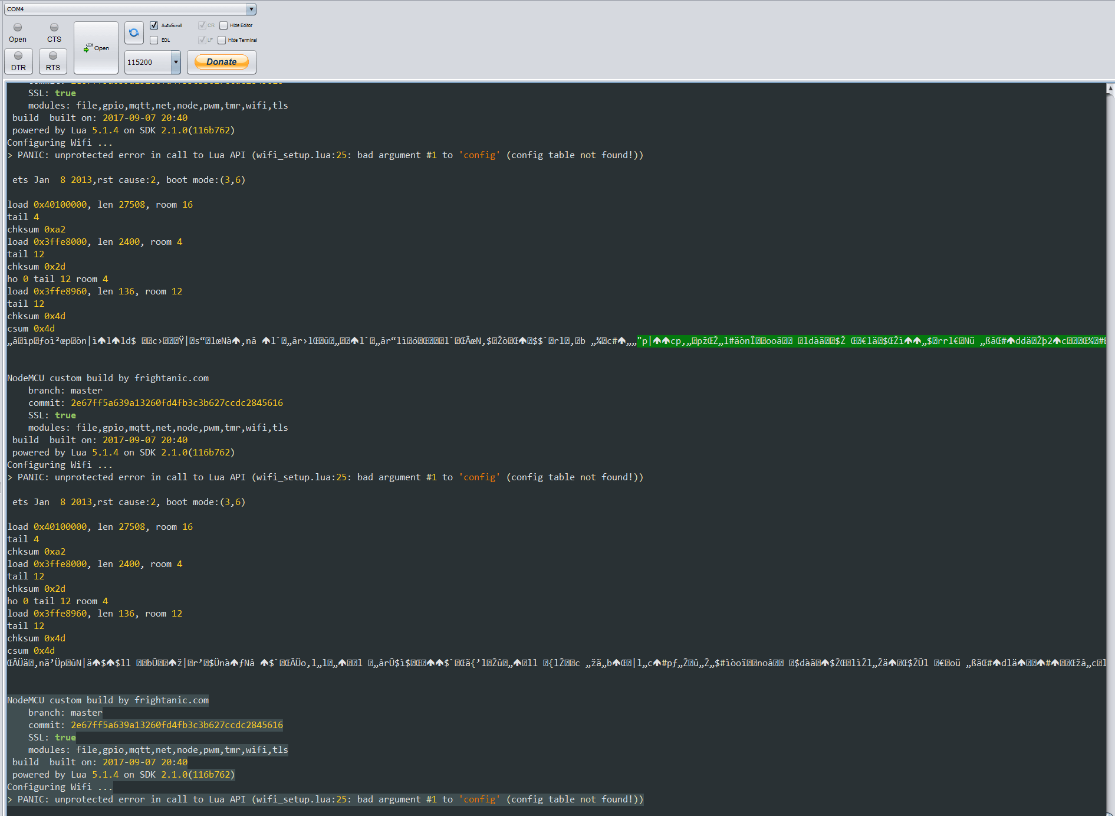1115x816 pixels.
Task: Check the Hide Terminal checkbox
Action: point(222,40)
